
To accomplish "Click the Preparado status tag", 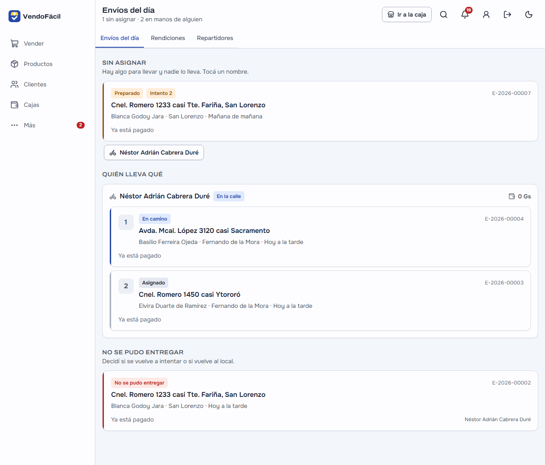I will [x=127, y=93].
